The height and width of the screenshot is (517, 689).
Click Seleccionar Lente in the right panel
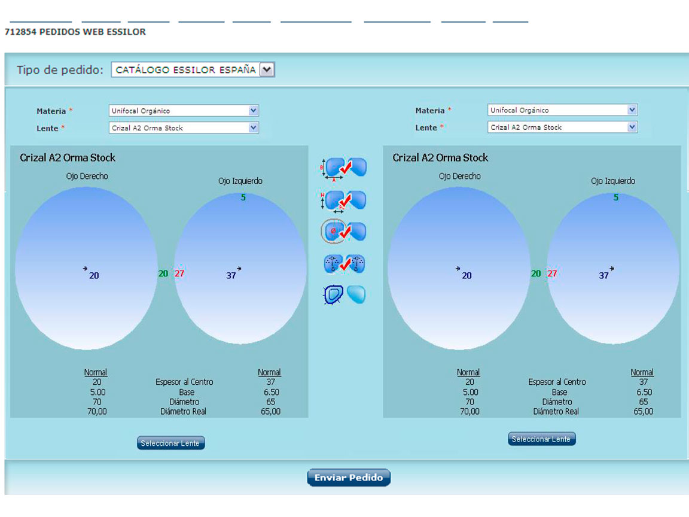pos(541,439)
